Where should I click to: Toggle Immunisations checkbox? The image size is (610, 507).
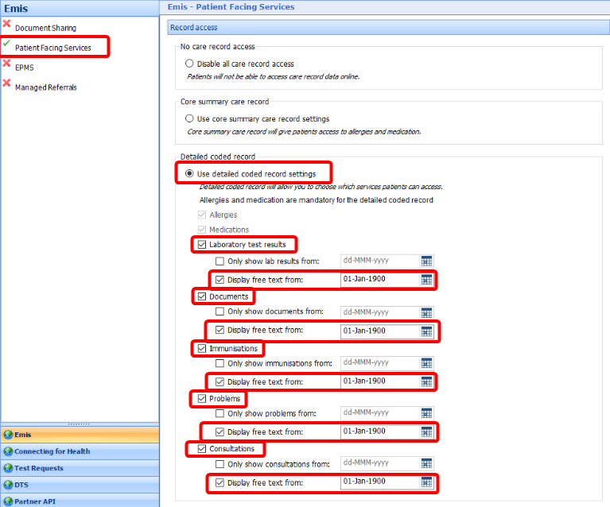point(201,348)
